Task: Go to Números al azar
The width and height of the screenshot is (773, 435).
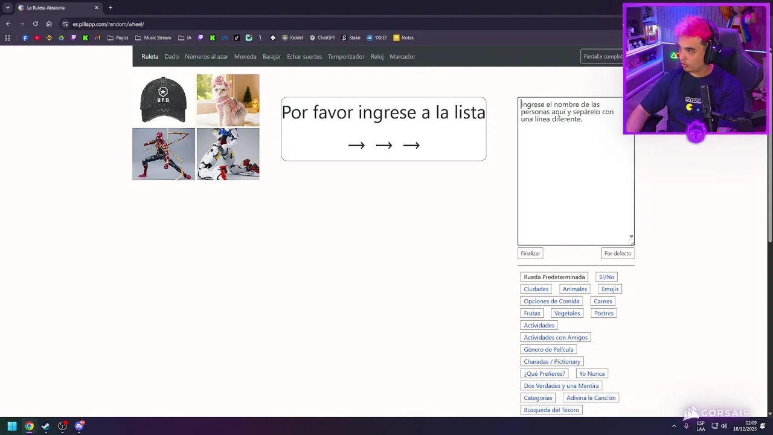Action: pyautogui.click(x=207, y=57)
